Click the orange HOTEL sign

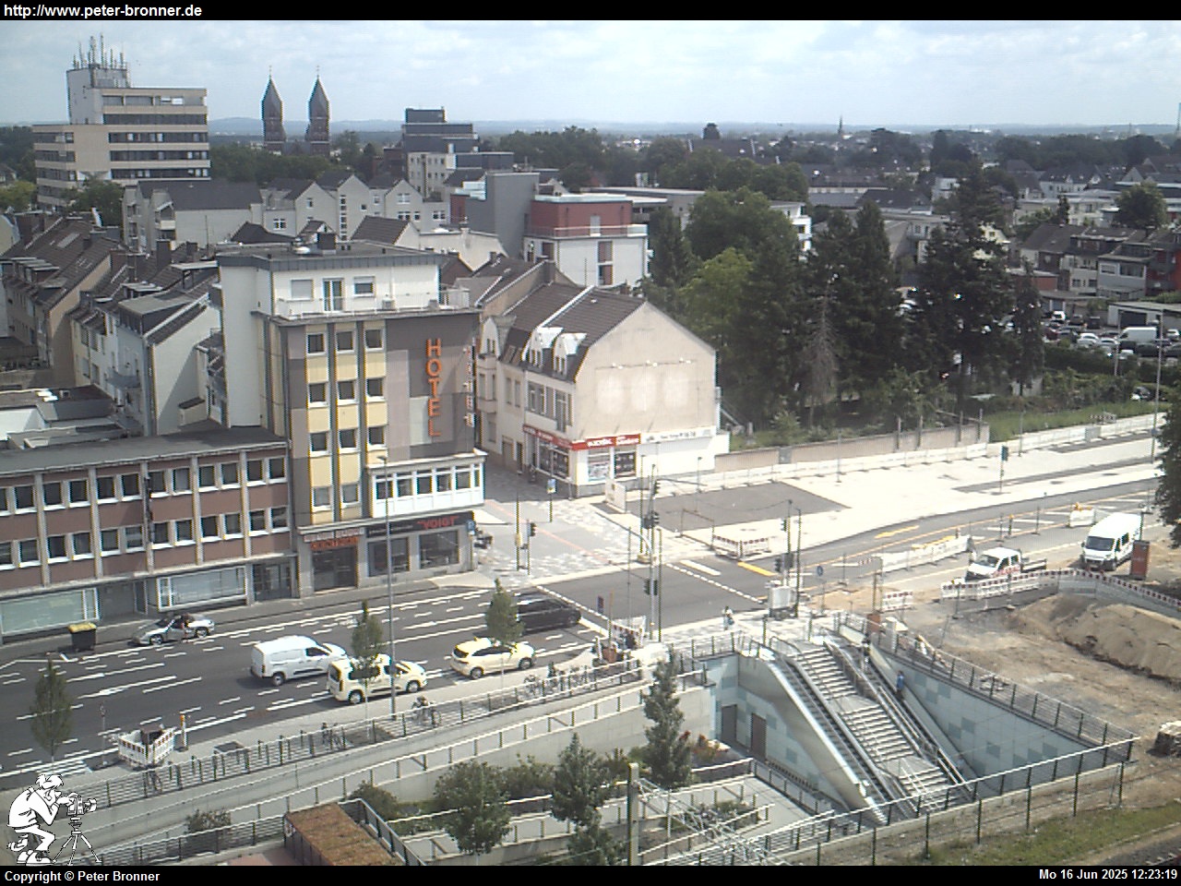[434, 388]
